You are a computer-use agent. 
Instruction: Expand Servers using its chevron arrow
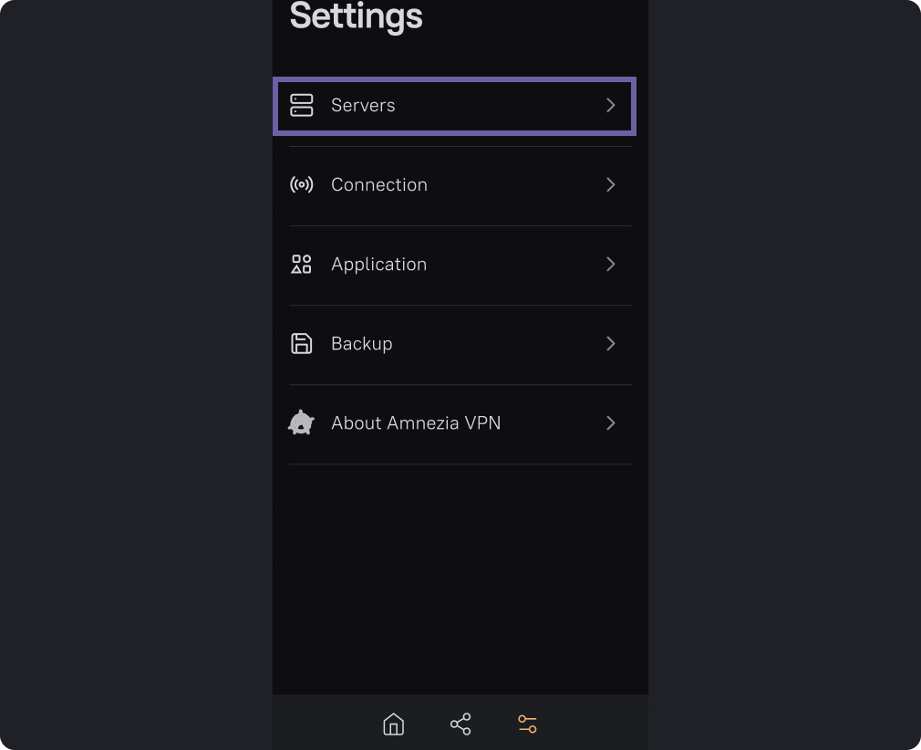click(x=611, y=106)
